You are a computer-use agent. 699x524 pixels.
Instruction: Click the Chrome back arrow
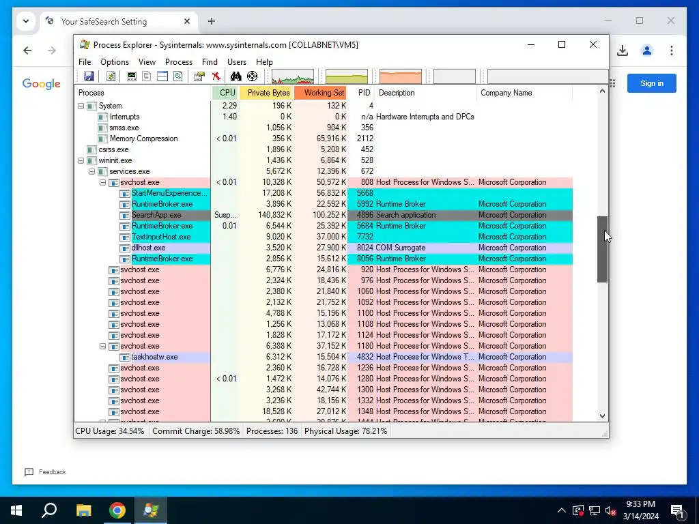click(x=27, y=50)
